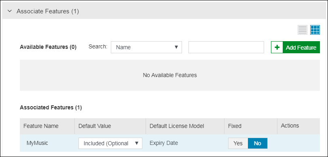328x157 pixels.
Task: Focus the search text input field
Action: (x=226, y=47)
